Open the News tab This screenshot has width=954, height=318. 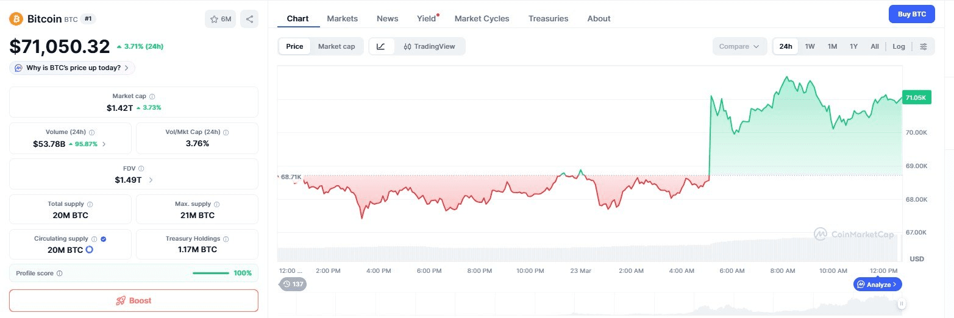coord(387,18)
